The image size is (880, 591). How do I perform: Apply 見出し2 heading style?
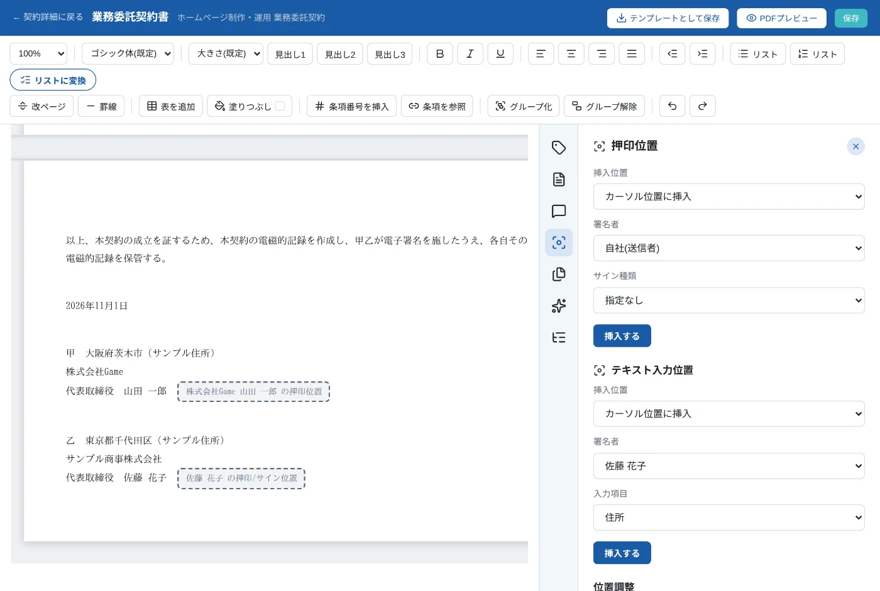coord(340,54)
